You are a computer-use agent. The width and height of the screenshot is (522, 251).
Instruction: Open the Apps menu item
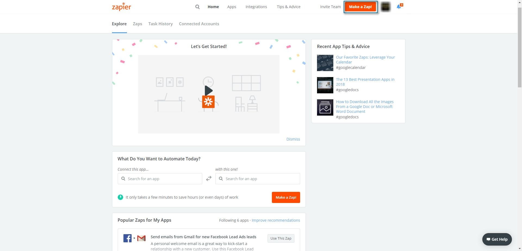[x=232, y=7]
